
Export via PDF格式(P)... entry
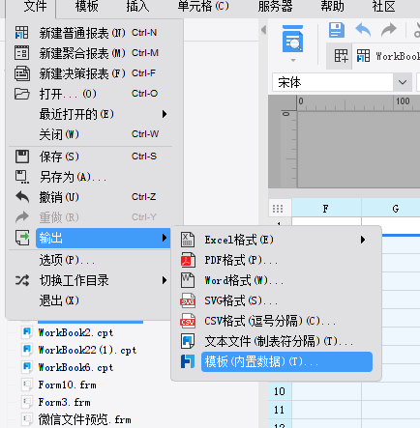click(276, 260)
